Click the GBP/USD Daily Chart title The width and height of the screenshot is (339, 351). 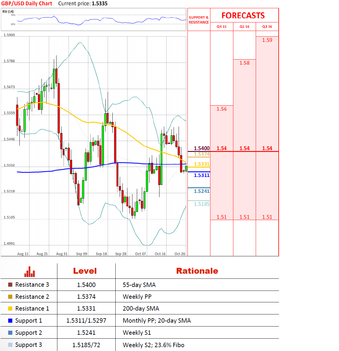coord(26,4)
